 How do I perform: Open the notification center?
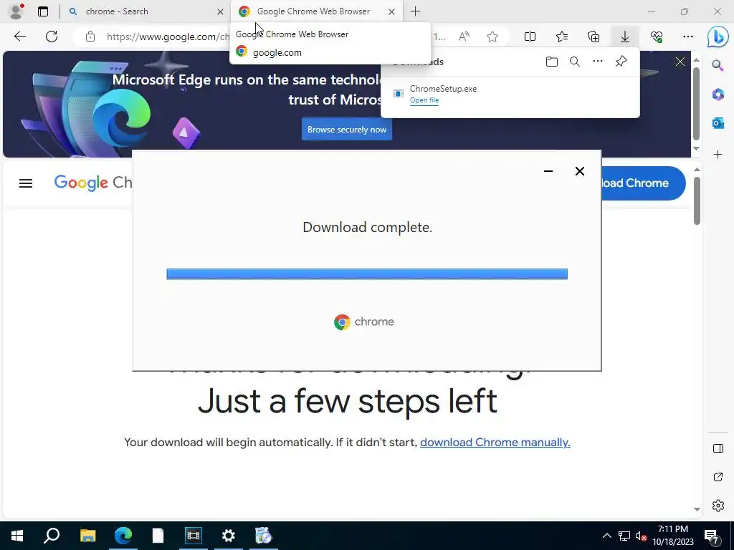click(712, 536)
